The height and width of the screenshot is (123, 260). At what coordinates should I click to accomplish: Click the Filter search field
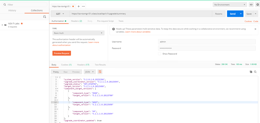(24, 5)
